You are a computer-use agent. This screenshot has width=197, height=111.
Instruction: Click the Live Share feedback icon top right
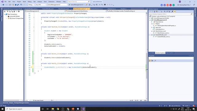[x=194, y=5]
